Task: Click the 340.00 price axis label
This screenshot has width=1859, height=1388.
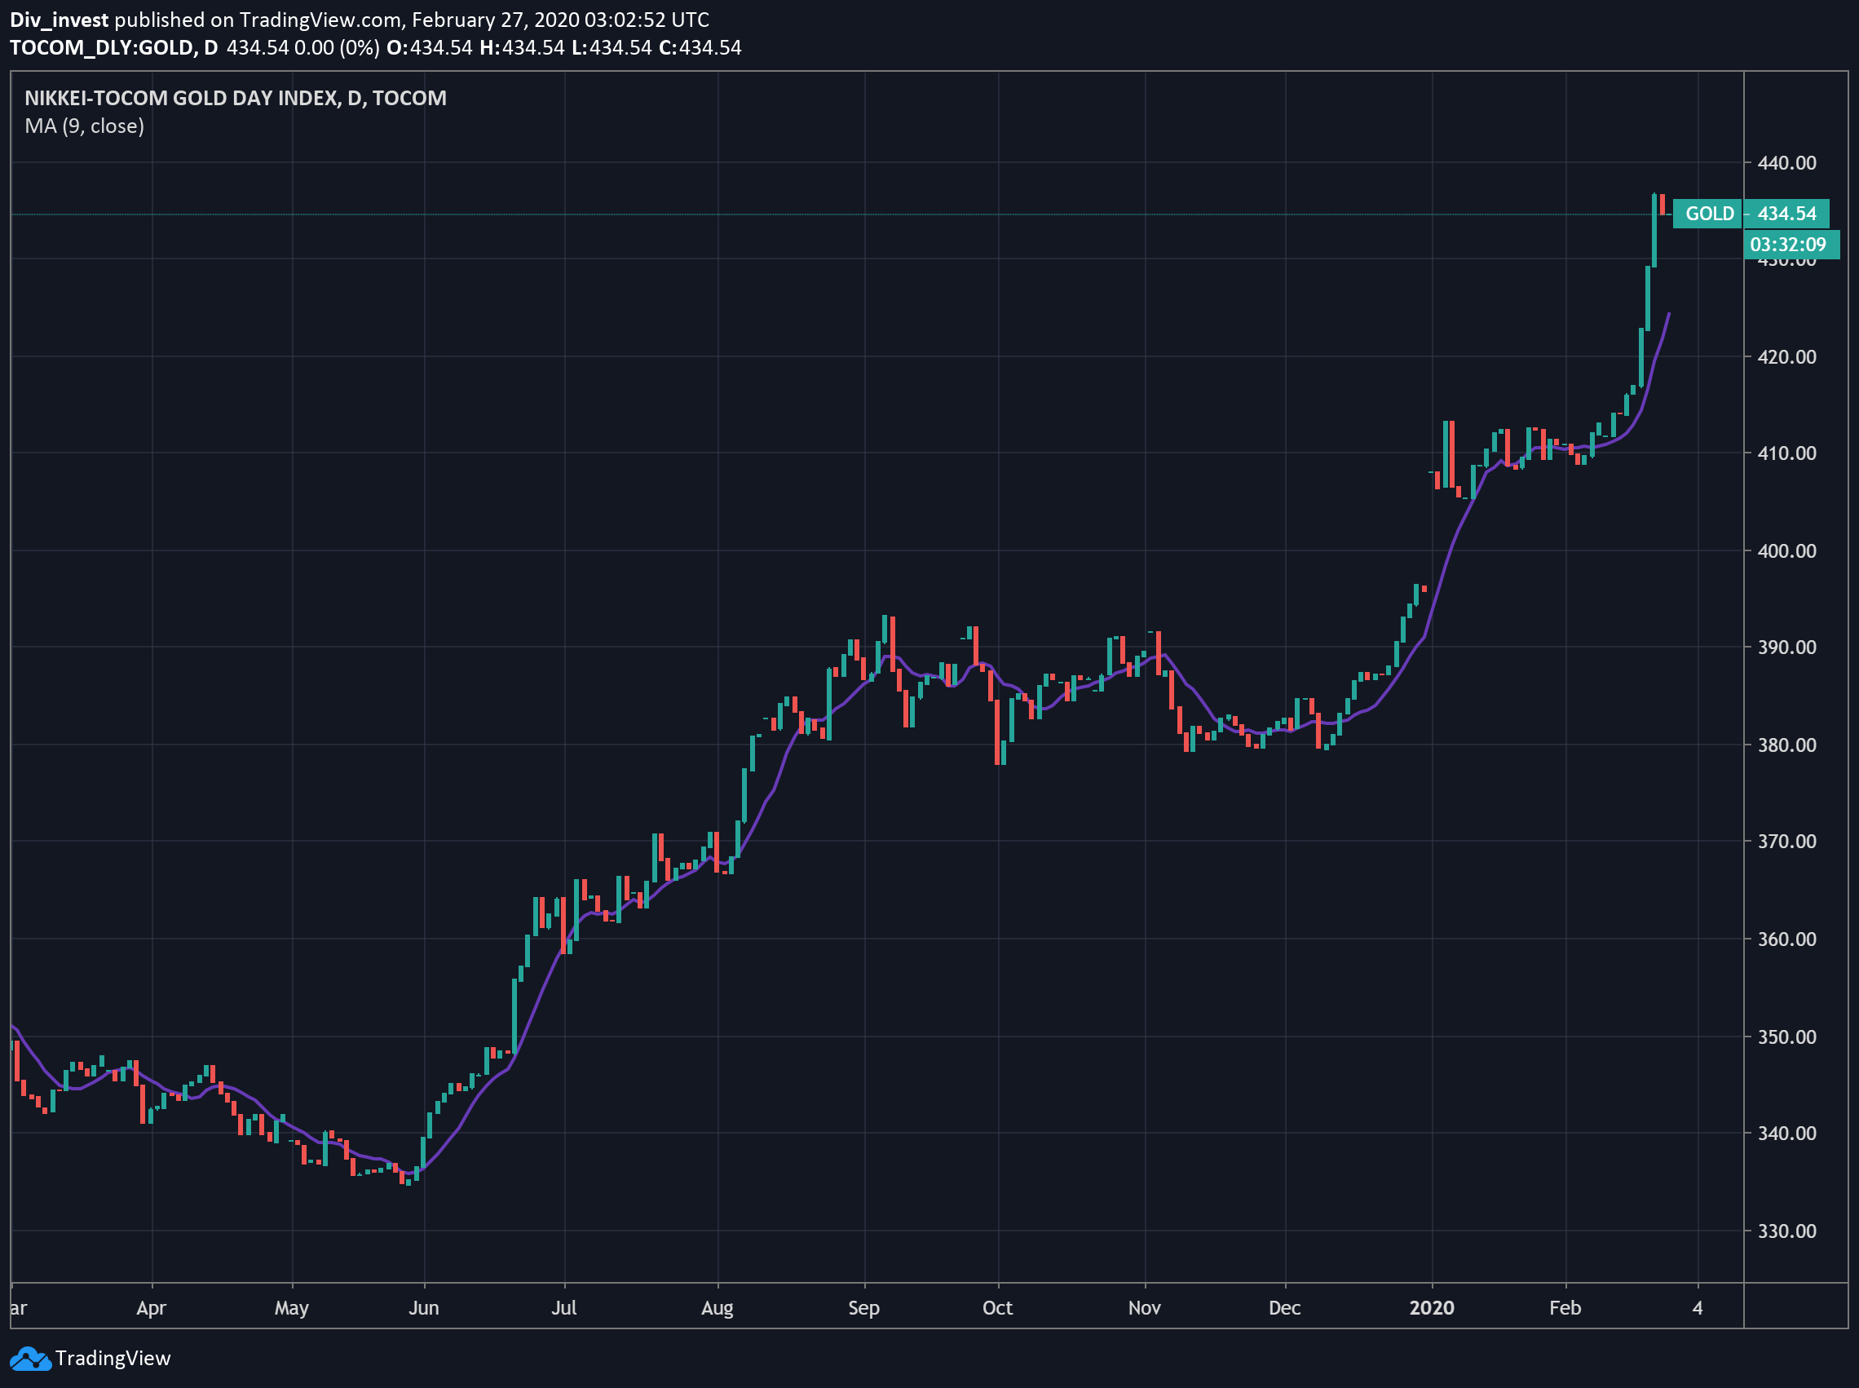Action: 1786,1133
